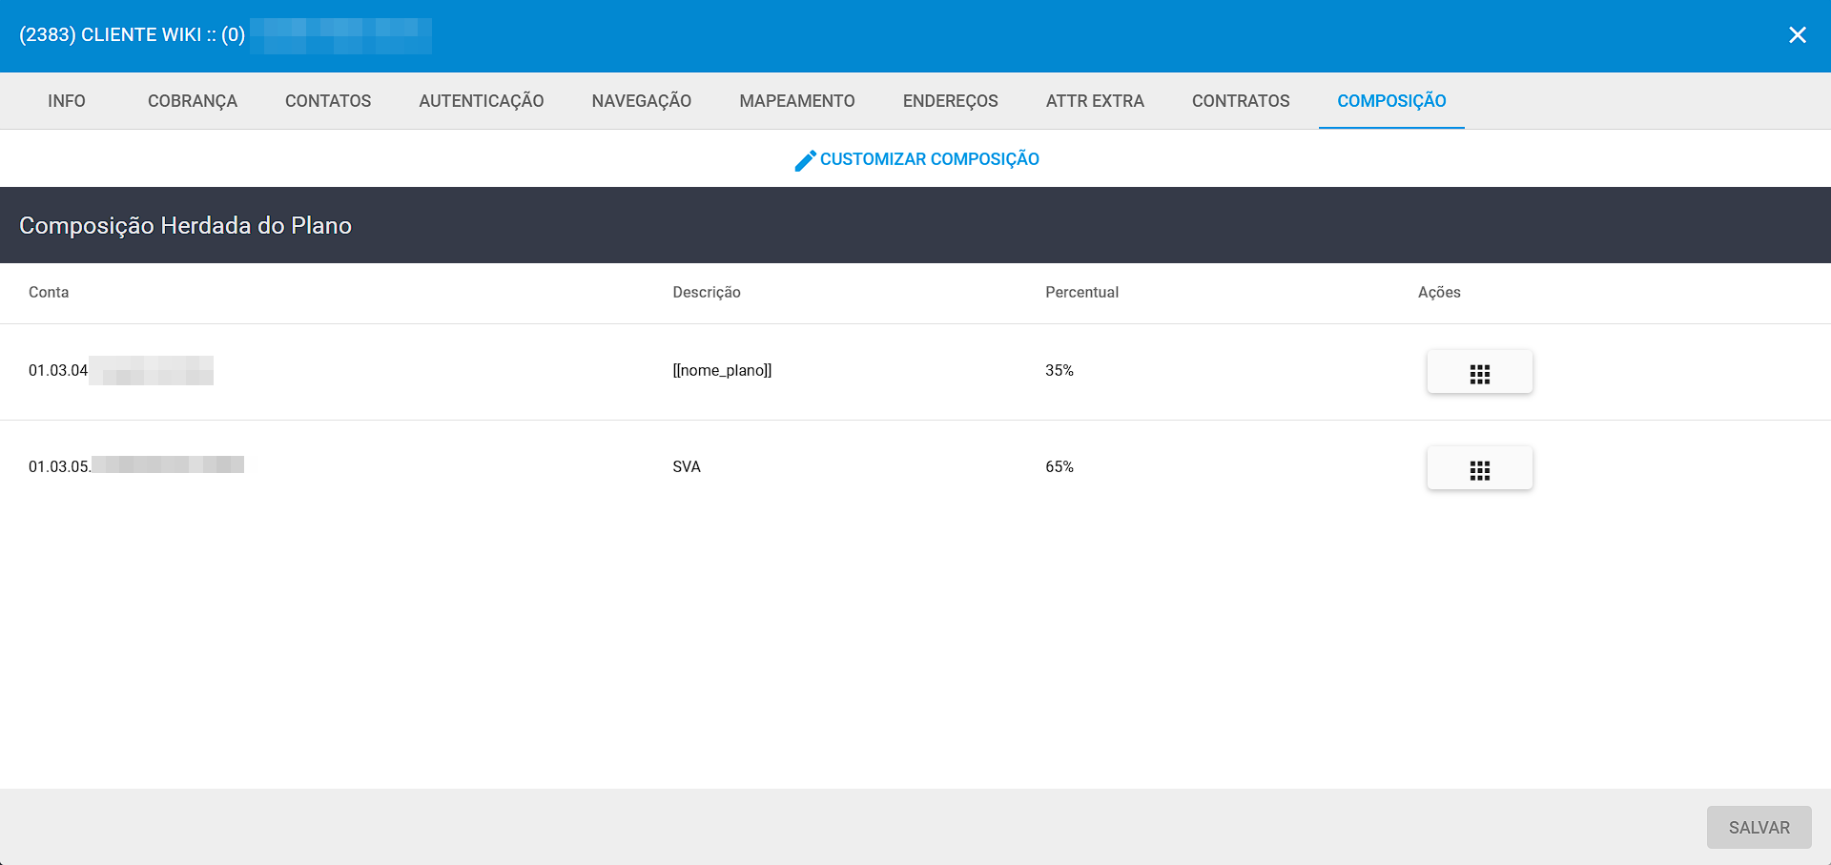Close the Cliente Wiki dialog
The height and width of the screenshot is (865, 1831).
[x=1797, y=35]
